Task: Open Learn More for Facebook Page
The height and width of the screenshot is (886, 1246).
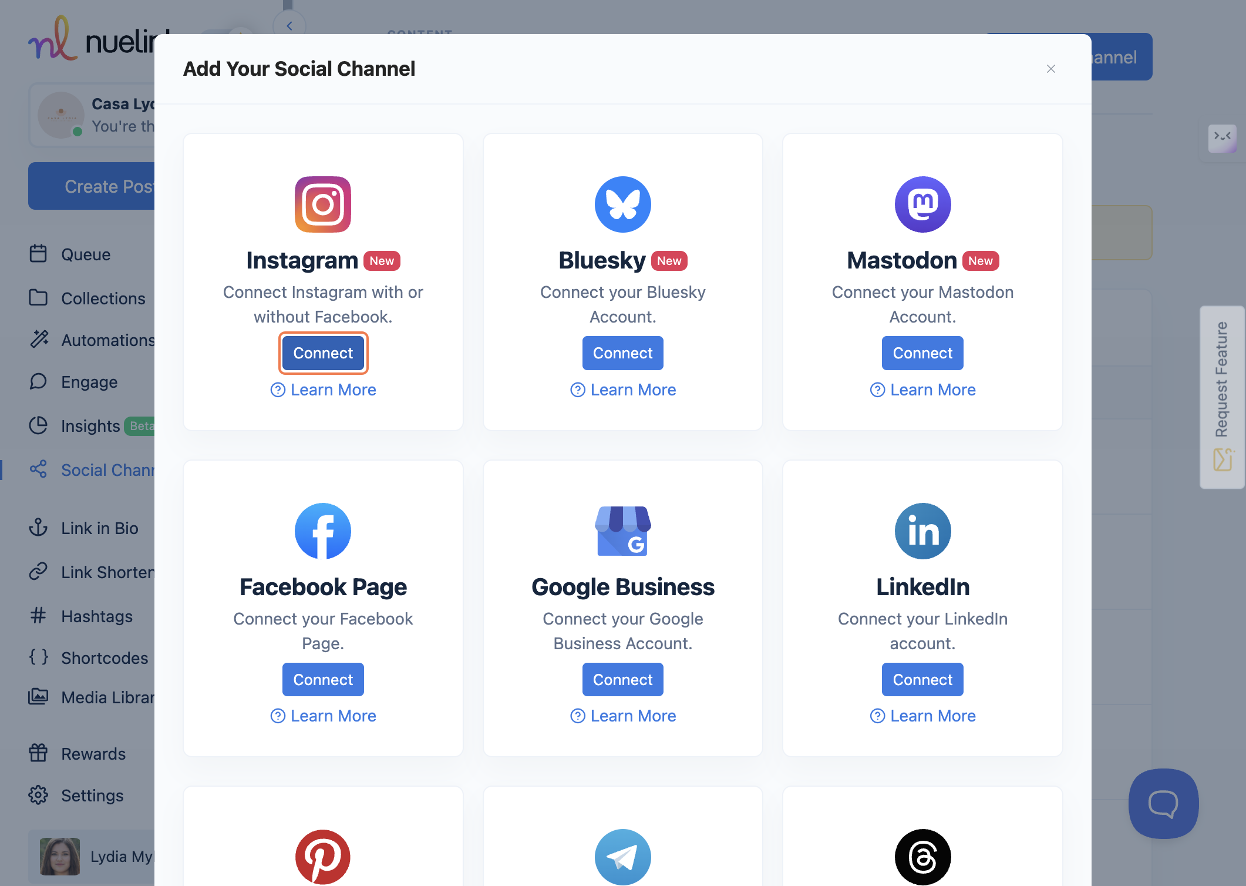Action: 323,716
